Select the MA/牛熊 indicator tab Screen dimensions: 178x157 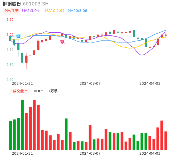click(12, 11)
